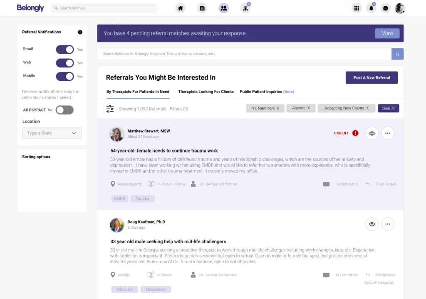Open the notifications bell icon
The image size is (426, 299).
pos(371,8)
